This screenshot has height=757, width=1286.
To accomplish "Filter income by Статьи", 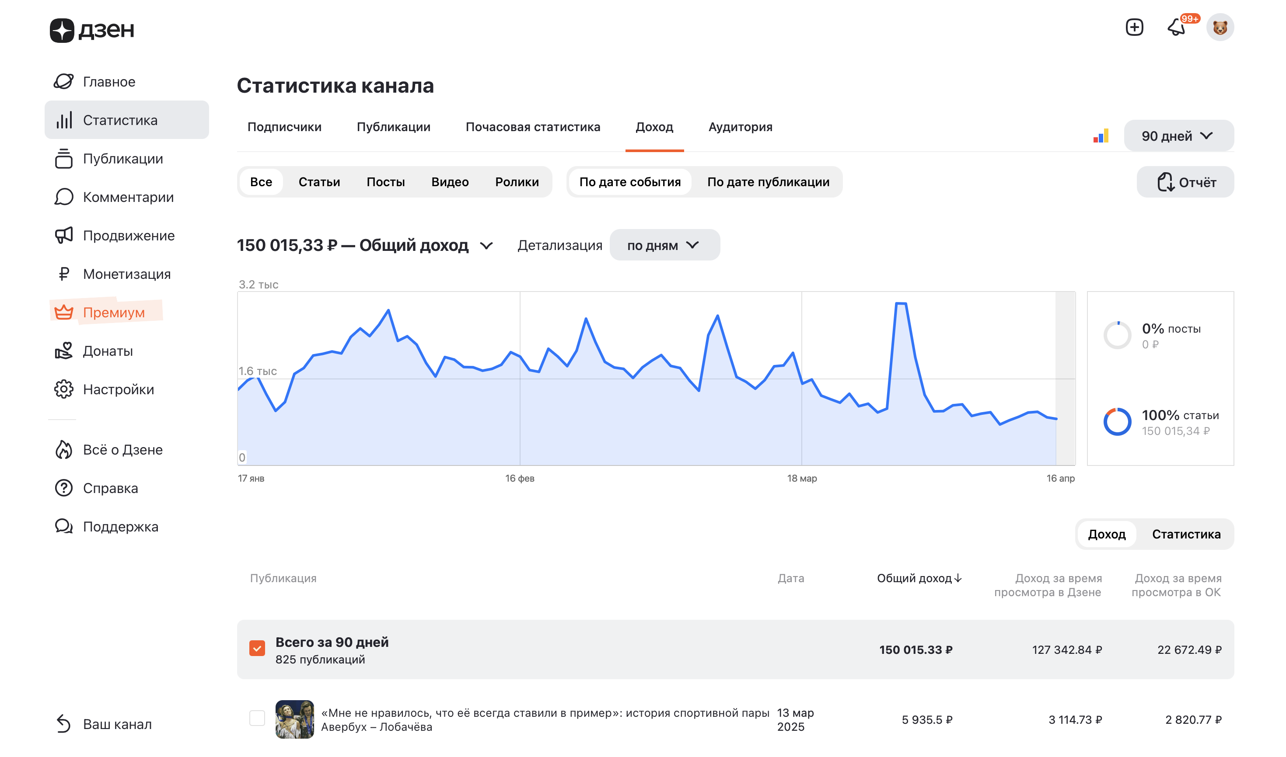I will point(319,182).
